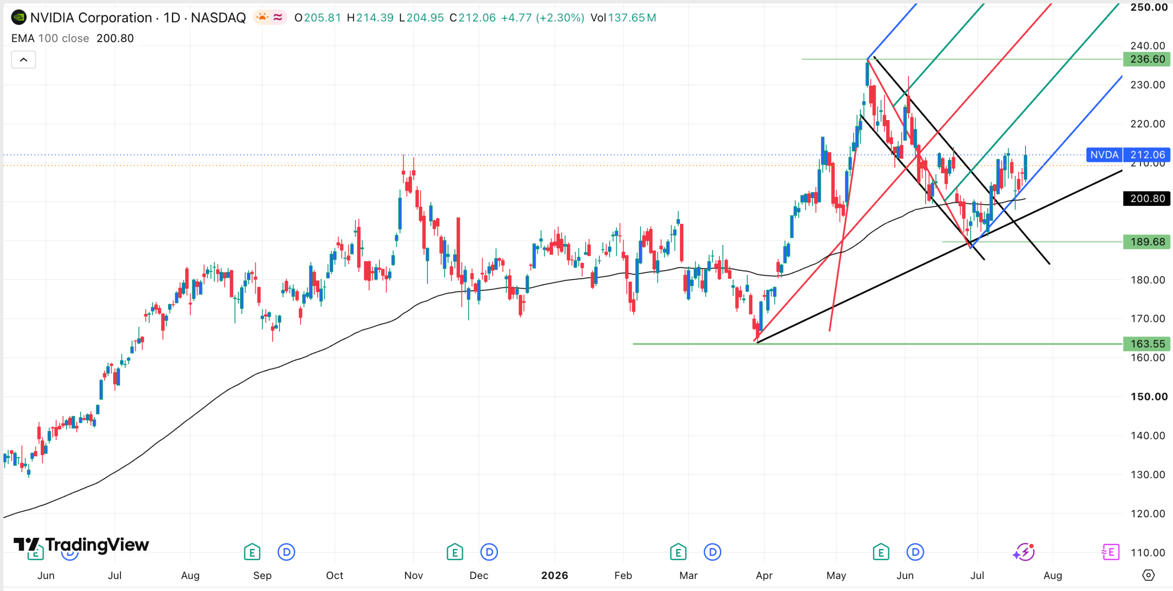Click the EMA legend value 200.80
Screen dimensions: 1173x591
[115, 38]
